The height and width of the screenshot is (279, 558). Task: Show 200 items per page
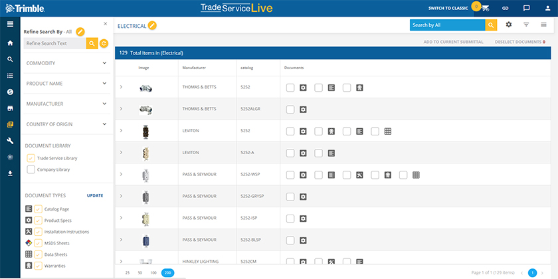pos(167,273)
